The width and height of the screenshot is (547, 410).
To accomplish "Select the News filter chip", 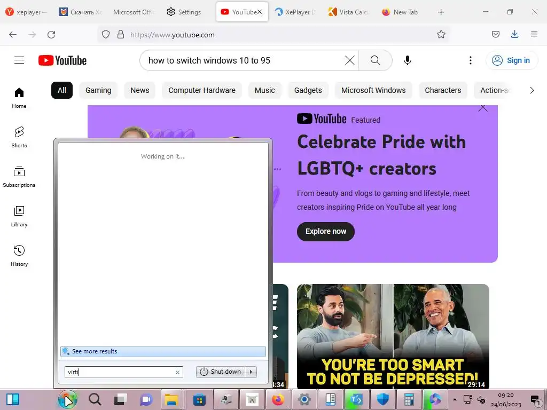I will [140, 90].
